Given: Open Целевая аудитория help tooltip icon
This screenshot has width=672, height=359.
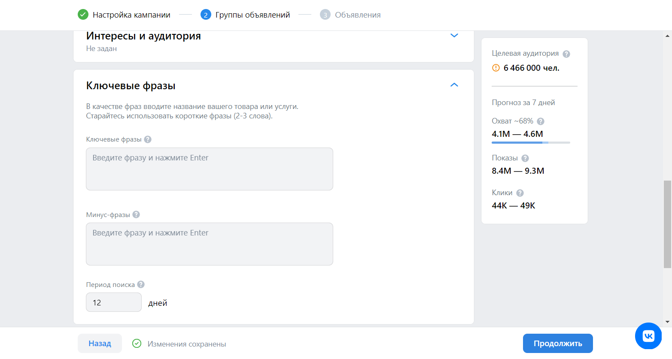Looking at the screenshot, I should (x=566, y=54).
